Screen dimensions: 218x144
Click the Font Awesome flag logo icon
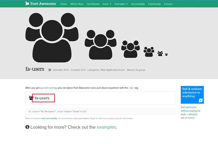coord(27,4)
